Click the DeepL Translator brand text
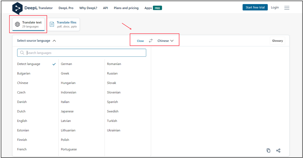303x158 pixels. [x=39, y=8]
